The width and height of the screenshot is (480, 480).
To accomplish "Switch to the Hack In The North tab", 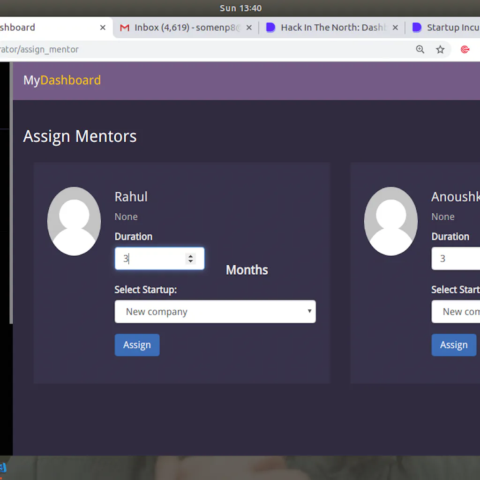I will (328, 28).
